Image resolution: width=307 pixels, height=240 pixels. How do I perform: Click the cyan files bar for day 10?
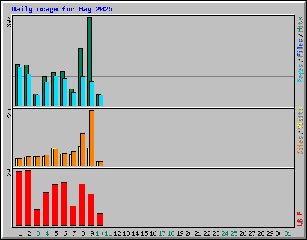point(101,100)
